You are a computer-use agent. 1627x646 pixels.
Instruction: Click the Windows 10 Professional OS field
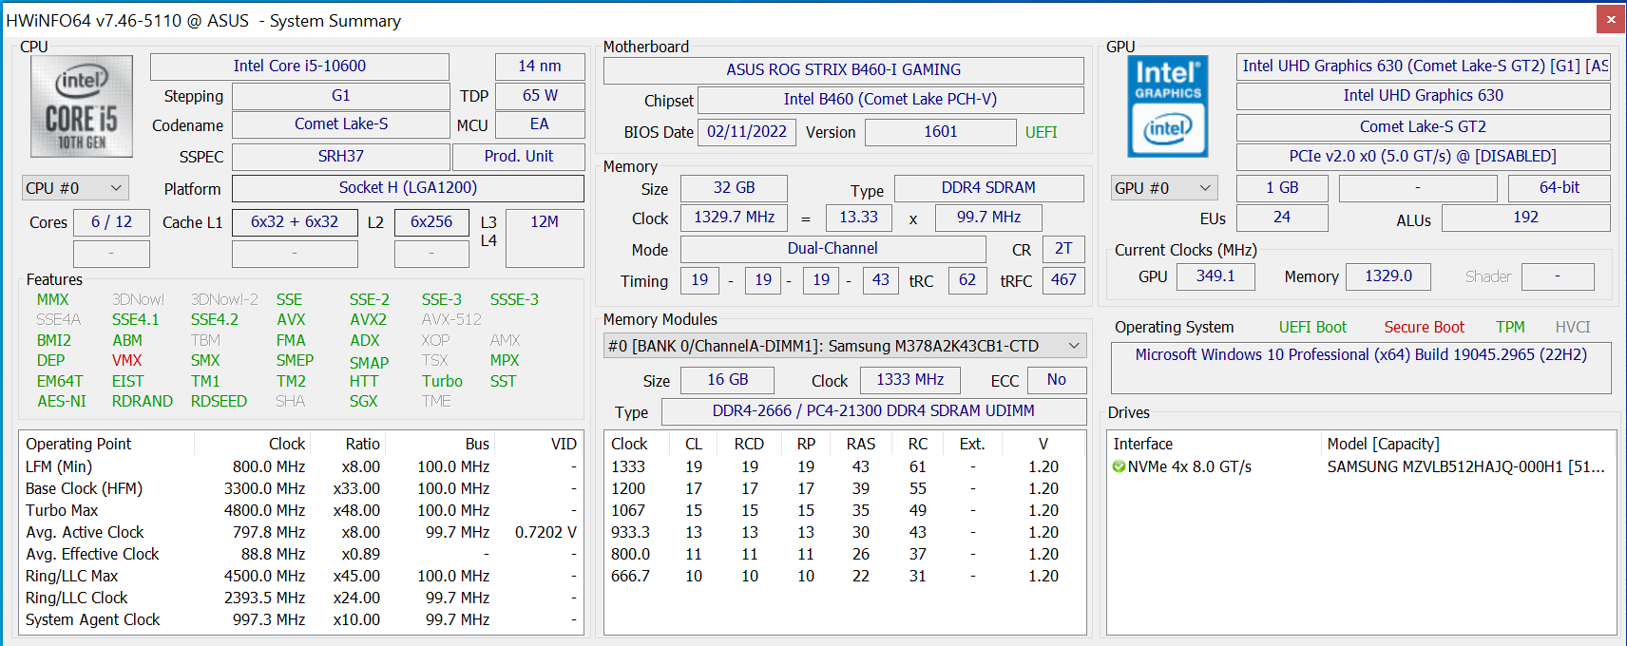[x=1361, y=369]
